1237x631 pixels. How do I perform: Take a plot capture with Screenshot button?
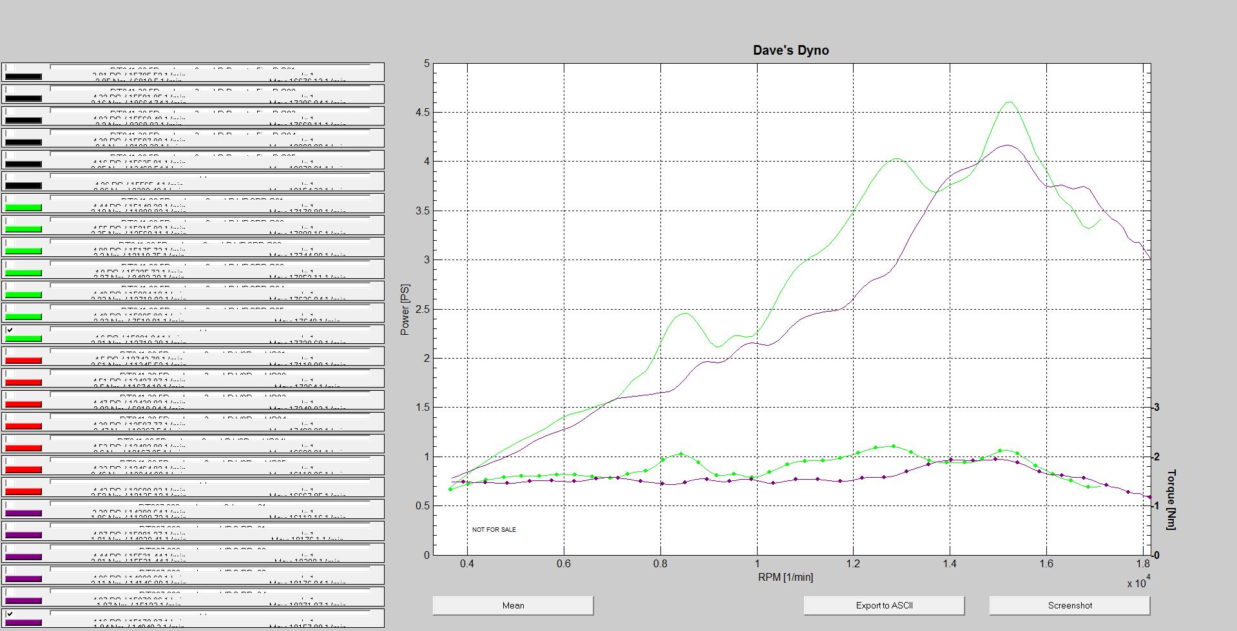[1069, 605]
